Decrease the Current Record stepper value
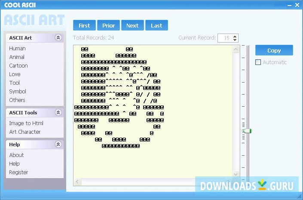Image resolution: width=303 pixels, height=200 pixels. tap(235, 40)
